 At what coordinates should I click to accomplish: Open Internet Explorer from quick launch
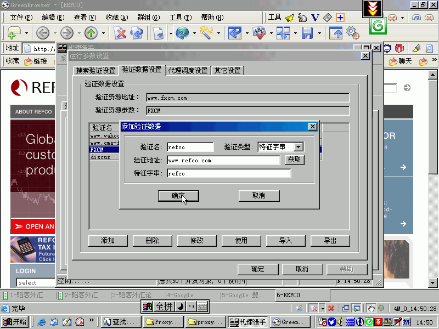pyautogui.click(x=42, y=322)
